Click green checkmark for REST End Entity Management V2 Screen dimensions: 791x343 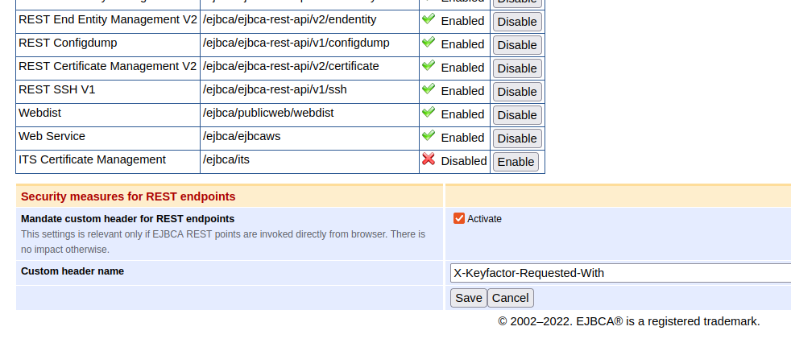pyautogui.click(x=429, y=19)
